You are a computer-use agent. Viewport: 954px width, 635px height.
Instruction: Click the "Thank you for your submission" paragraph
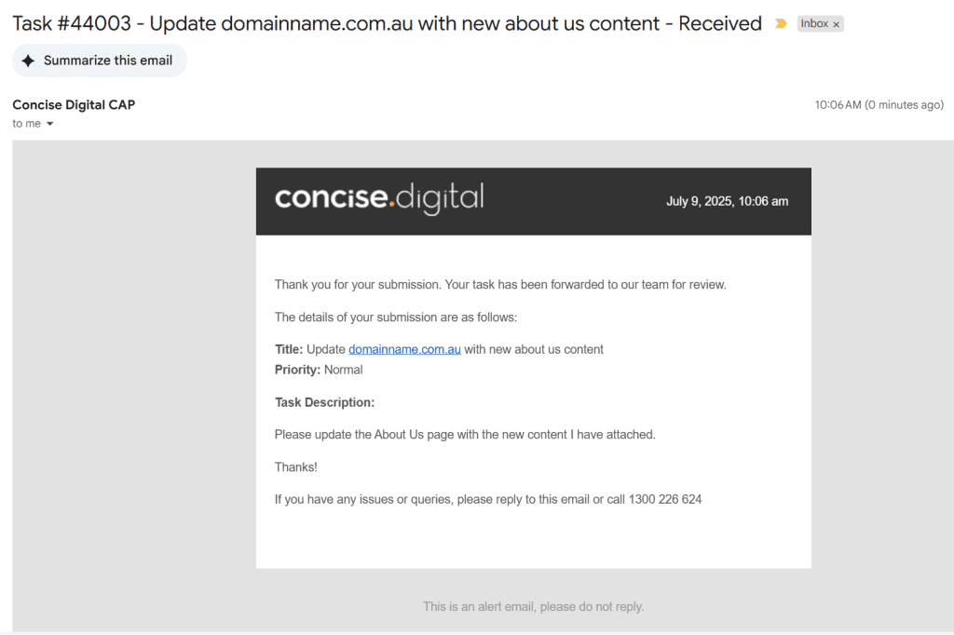pyautogui.click(x=499, y=284)
